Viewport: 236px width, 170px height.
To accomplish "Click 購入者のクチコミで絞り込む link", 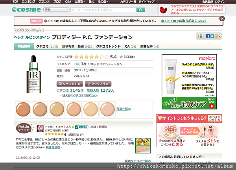I will 80,96.
